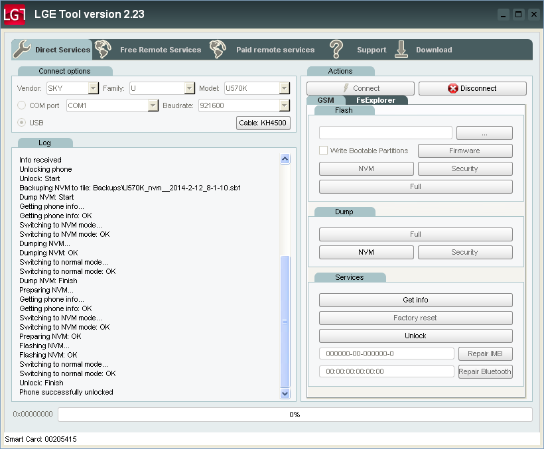The width and height of the screenshot is (544, 449).
Task: Click the Disconnect button
Action: [x=472, y=88]
